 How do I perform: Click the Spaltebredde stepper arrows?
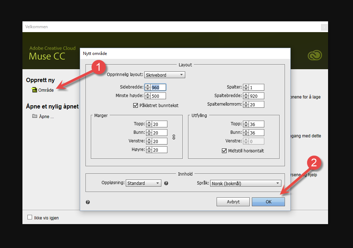coord(246,96)
